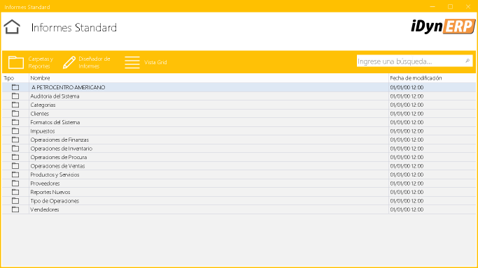Select the folder icon next to Clientes
Viewport: 478px width, 268px height.
pos(15,114)
